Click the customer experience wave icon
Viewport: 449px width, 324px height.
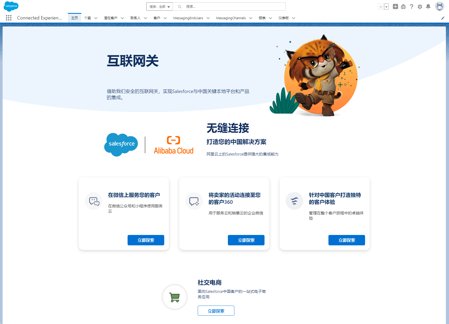[294, 201]
